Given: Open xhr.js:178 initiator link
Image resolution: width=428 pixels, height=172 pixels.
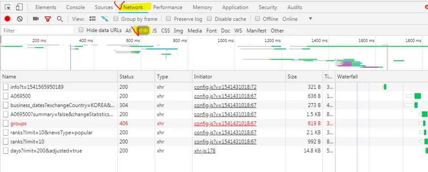Looking at the screenshot, I should [x=205, y=151].
